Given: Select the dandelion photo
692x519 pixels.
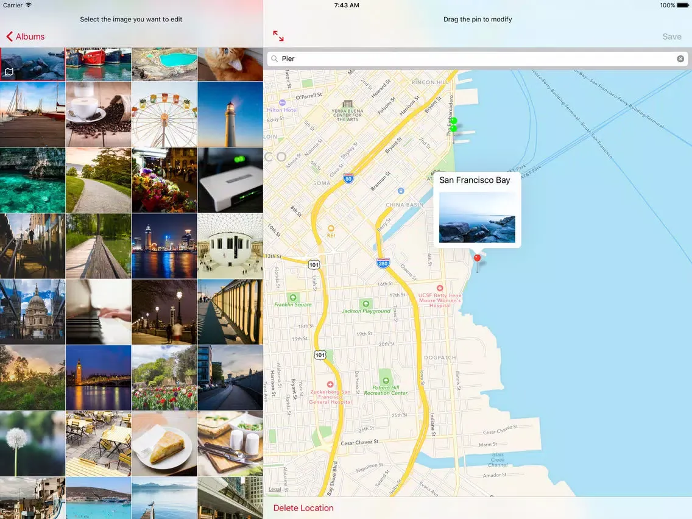Looking at the screenshot, I should click(x=32, y=444).
